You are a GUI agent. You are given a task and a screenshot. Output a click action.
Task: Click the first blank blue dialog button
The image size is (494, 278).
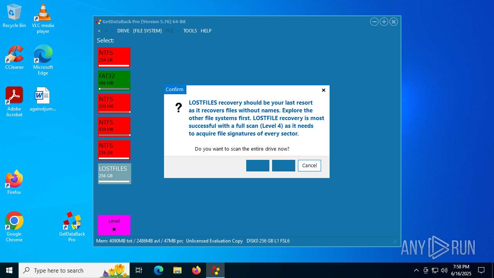pos(258,166)
